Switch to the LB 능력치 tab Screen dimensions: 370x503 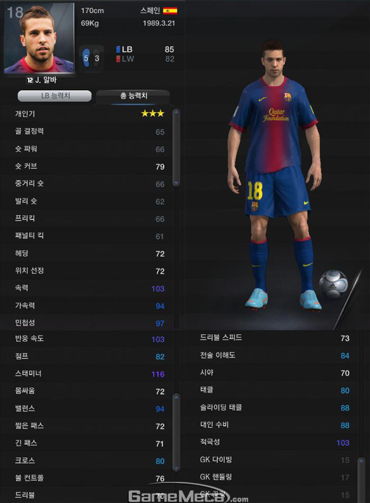(55, 96)
